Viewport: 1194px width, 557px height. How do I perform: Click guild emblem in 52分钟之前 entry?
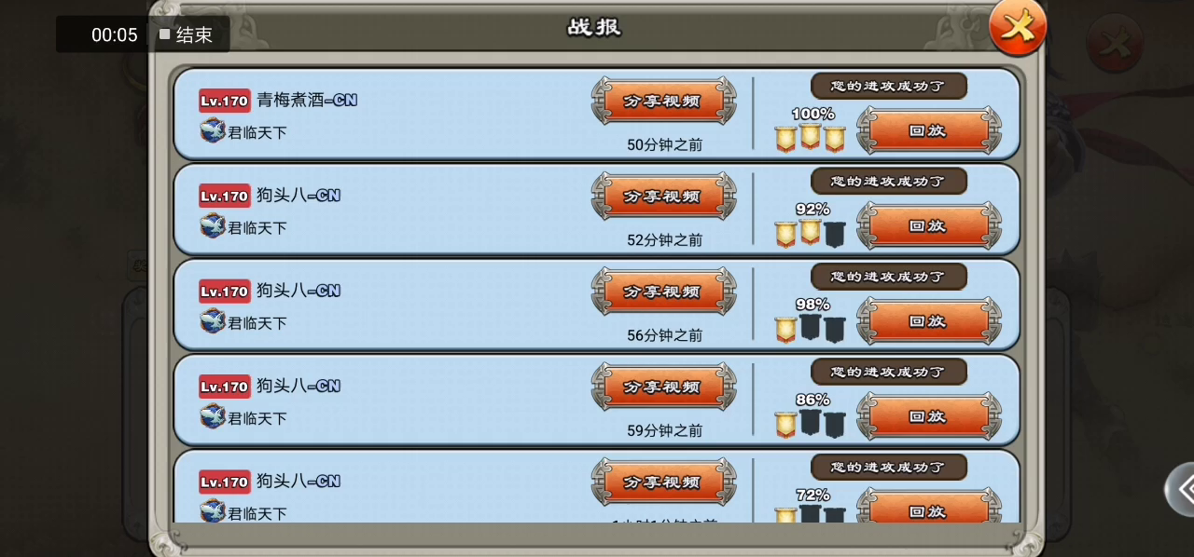(213, 225)
